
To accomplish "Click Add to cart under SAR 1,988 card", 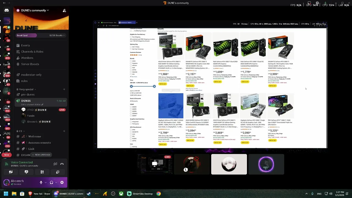I will 163,84.
